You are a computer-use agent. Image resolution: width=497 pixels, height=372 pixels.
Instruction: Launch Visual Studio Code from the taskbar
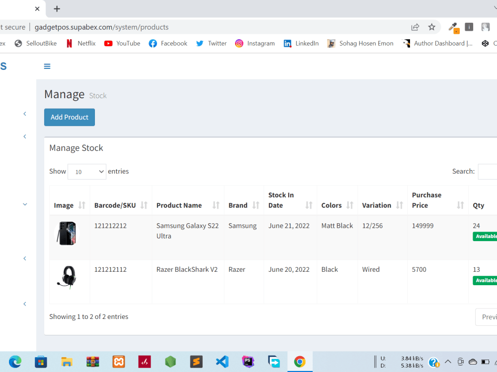coord(222,362)
